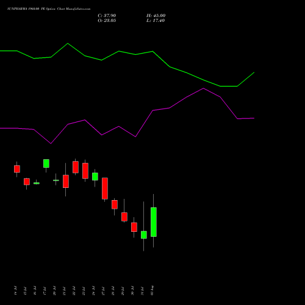Click the green candle above 17 Jul

(46, 163)
